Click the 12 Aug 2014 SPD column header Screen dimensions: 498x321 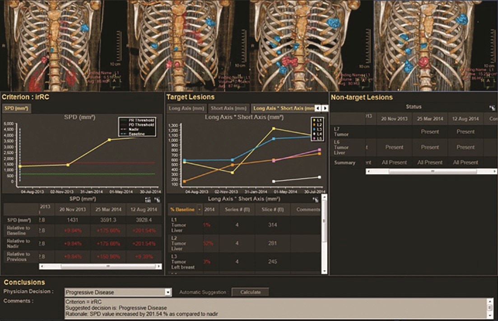[144, 210]
